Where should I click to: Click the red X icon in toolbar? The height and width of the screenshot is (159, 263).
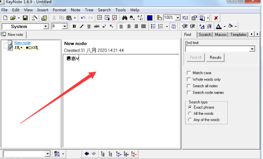216,18
